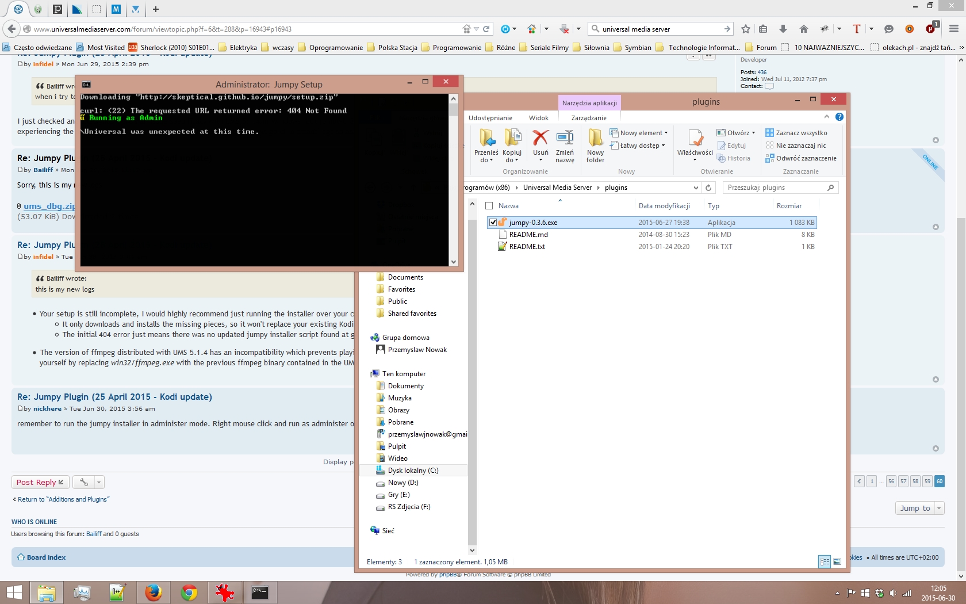Click the taskbar volume speaker icon
Viewport: 966px width, 604px height.
click(893, 593)
